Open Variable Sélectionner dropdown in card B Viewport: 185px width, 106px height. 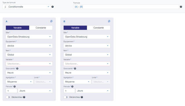point(87,64)
